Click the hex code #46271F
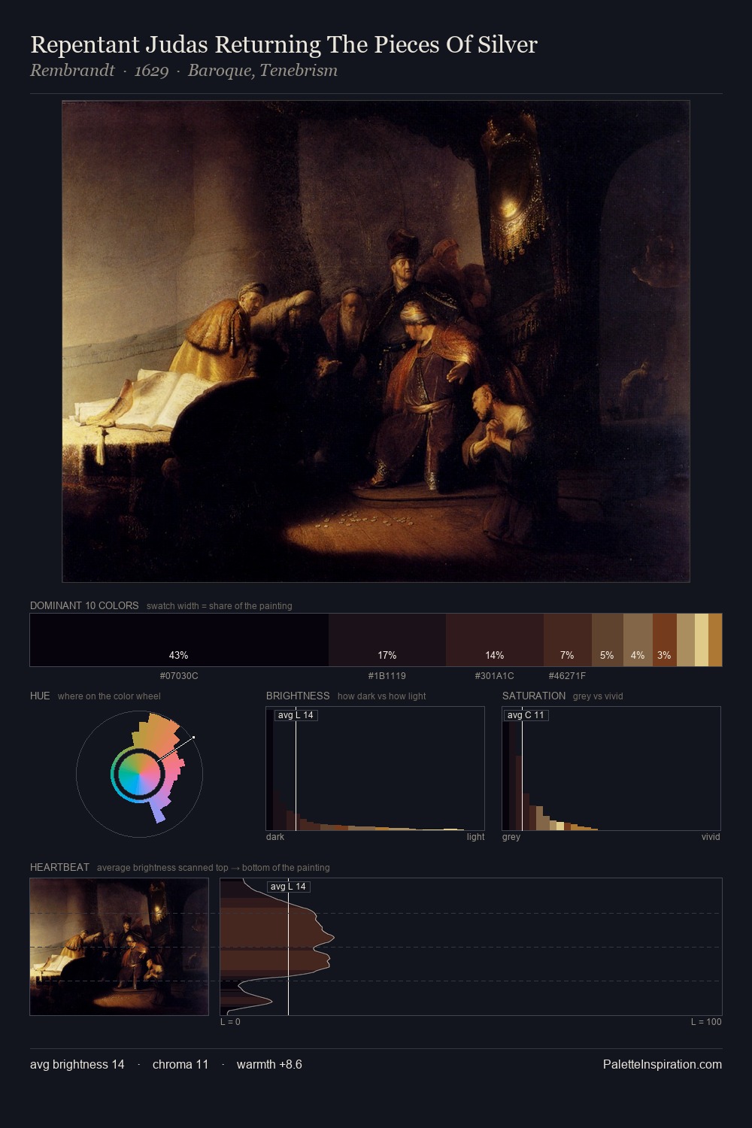Image resolution: width=752 pixels, height=1128 pixels. (x=567, y=676)
